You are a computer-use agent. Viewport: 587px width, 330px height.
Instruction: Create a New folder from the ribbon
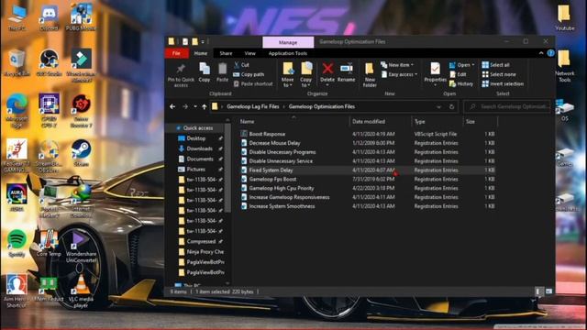(x=370, y=75)
